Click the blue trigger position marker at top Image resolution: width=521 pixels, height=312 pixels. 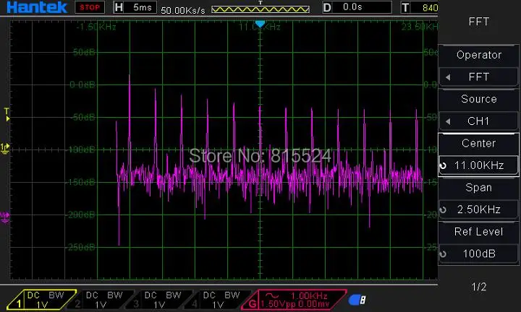pos(260,24)
